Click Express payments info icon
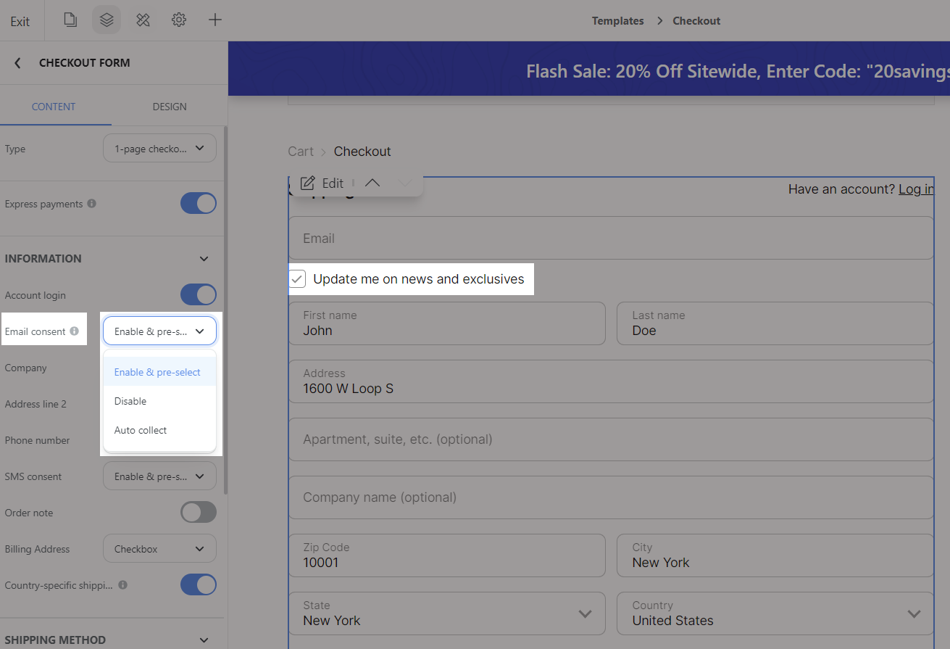Viewport: 950px width, 649px height. pyautogui.click(x=92, y=204)
